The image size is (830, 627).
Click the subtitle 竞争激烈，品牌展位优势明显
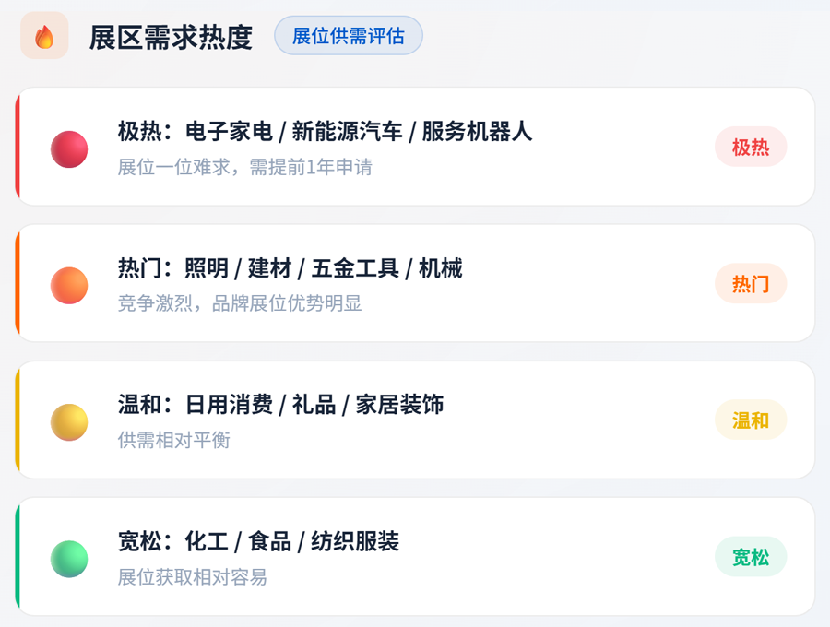[240, 303]
